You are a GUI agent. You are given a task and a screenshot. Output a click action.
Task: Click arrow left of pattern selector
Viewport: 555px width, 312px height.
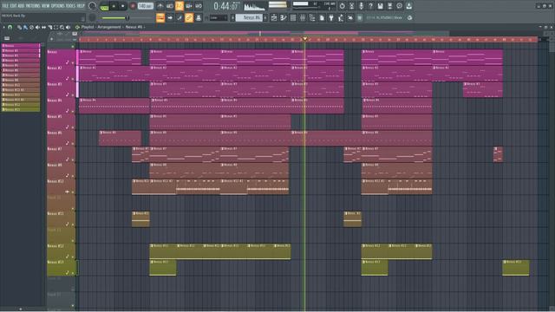pos(232,17)
